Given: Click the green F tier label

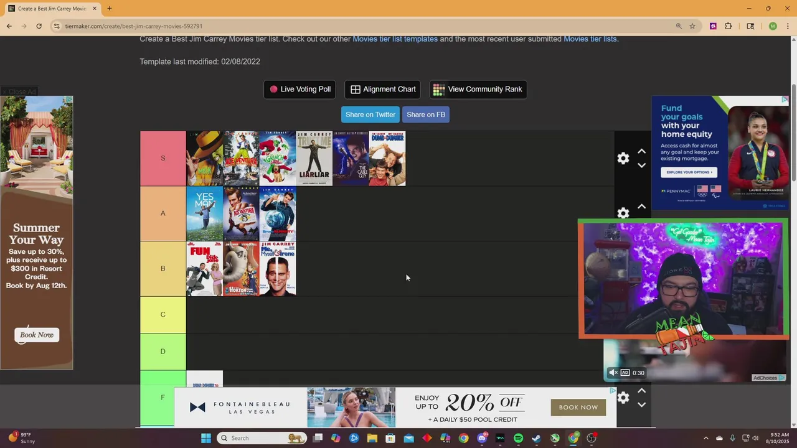Looking at the screenshot, I should tap(163, 398).
